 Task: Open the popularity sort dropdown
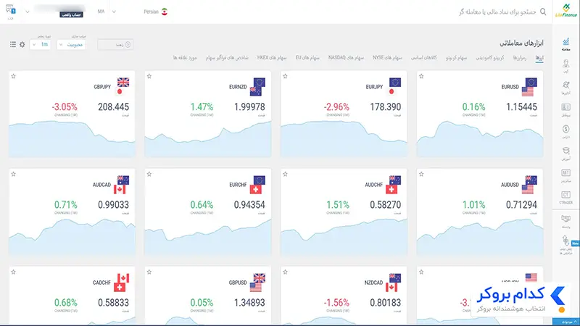point(71,45)
